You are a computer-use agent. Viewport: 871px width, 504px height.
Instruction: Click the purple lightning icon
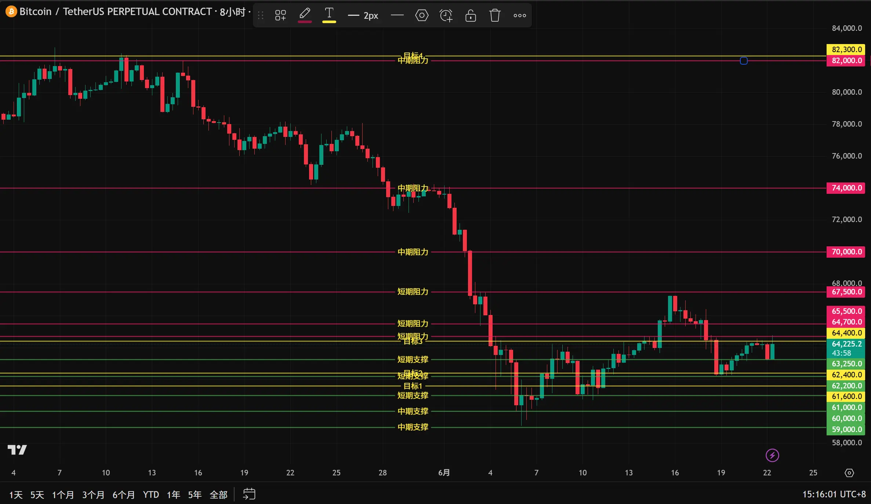772,456
